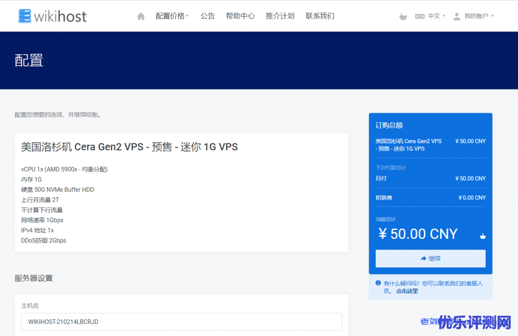This screenshot has width=518, height=336.
Task: Click the 配置 page title in banner
Action: (29, 60)
